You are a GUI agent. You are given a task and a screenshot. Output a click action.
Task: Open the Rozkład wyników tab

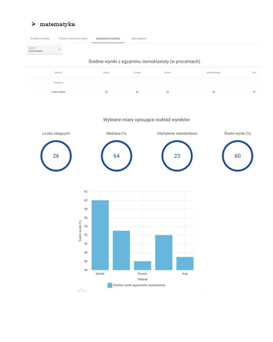40,39
